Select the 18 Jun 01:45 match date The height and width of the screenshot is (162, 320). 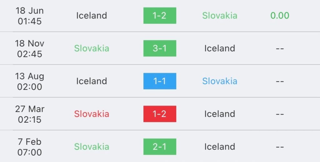30,16
